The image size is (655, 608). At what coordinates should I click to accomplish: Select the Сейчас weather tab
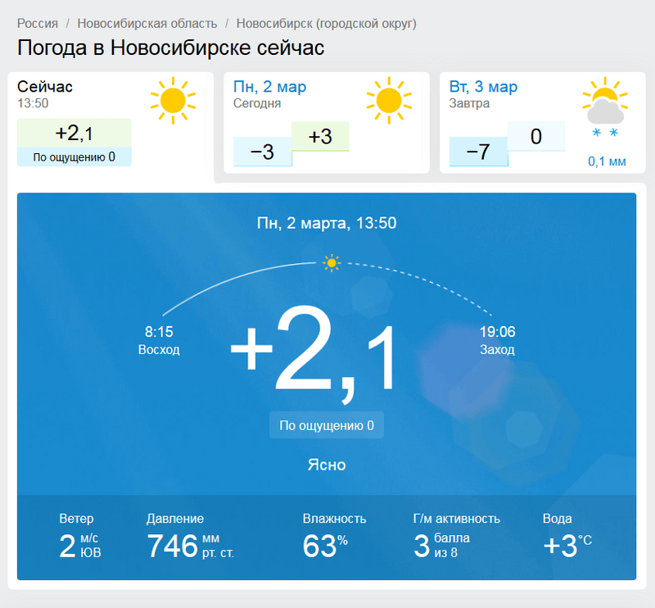point(111,127)
